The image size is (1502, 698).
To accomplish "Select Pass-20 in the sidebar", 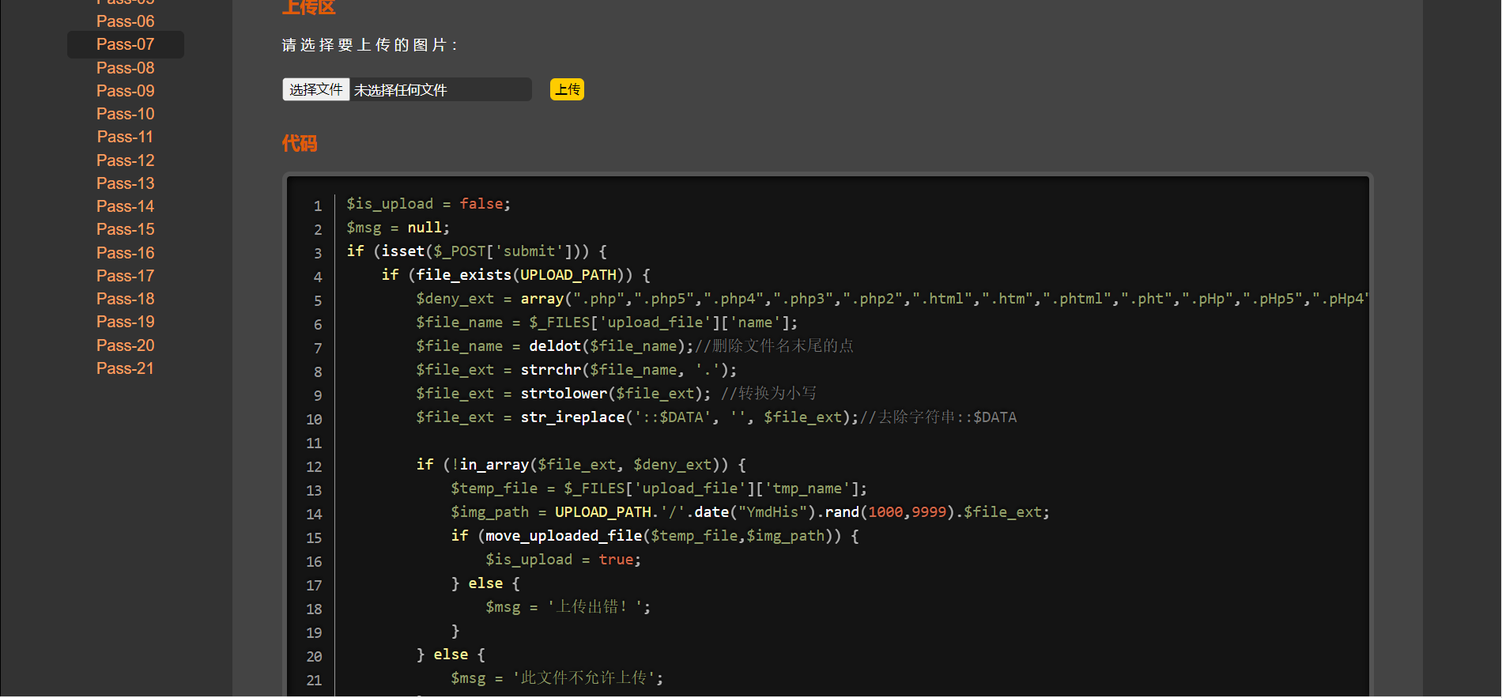I will [x=125, y=345].
